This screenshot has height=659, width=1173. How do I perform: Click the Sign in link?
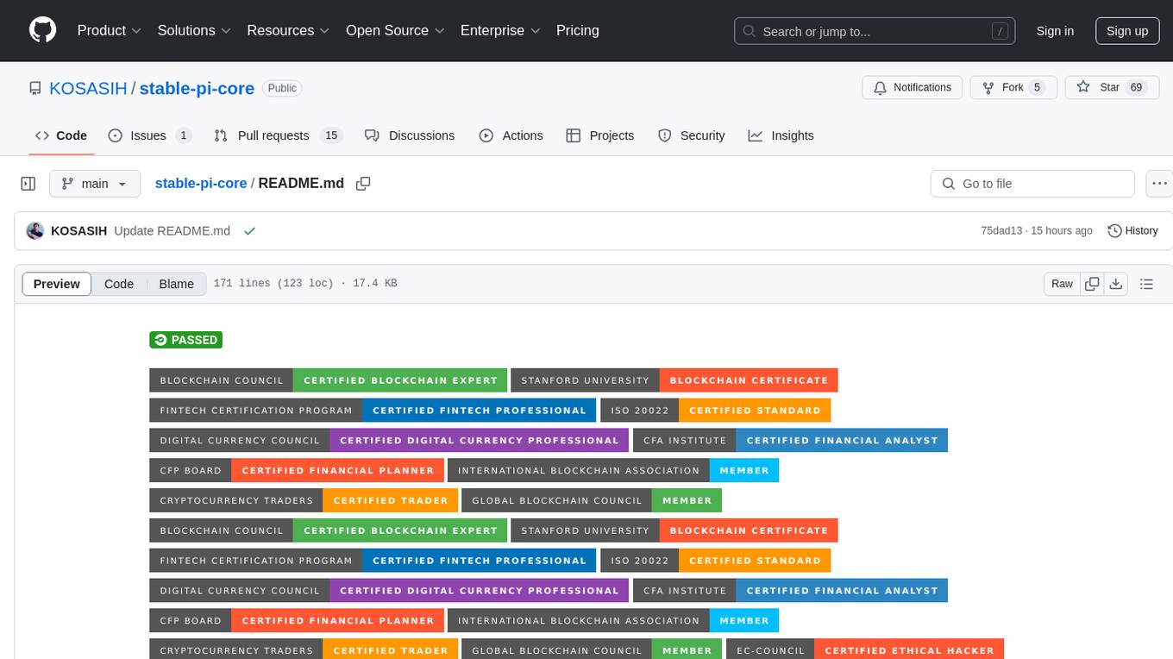1055,31
